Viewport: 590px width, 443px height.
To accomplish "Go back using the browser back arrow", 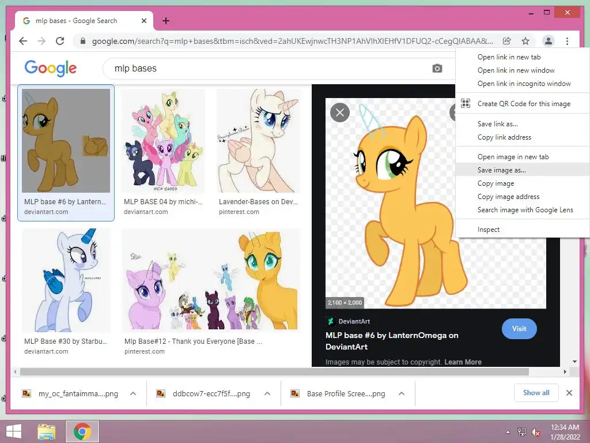I will pyautogui.click(x=23, y=41).
